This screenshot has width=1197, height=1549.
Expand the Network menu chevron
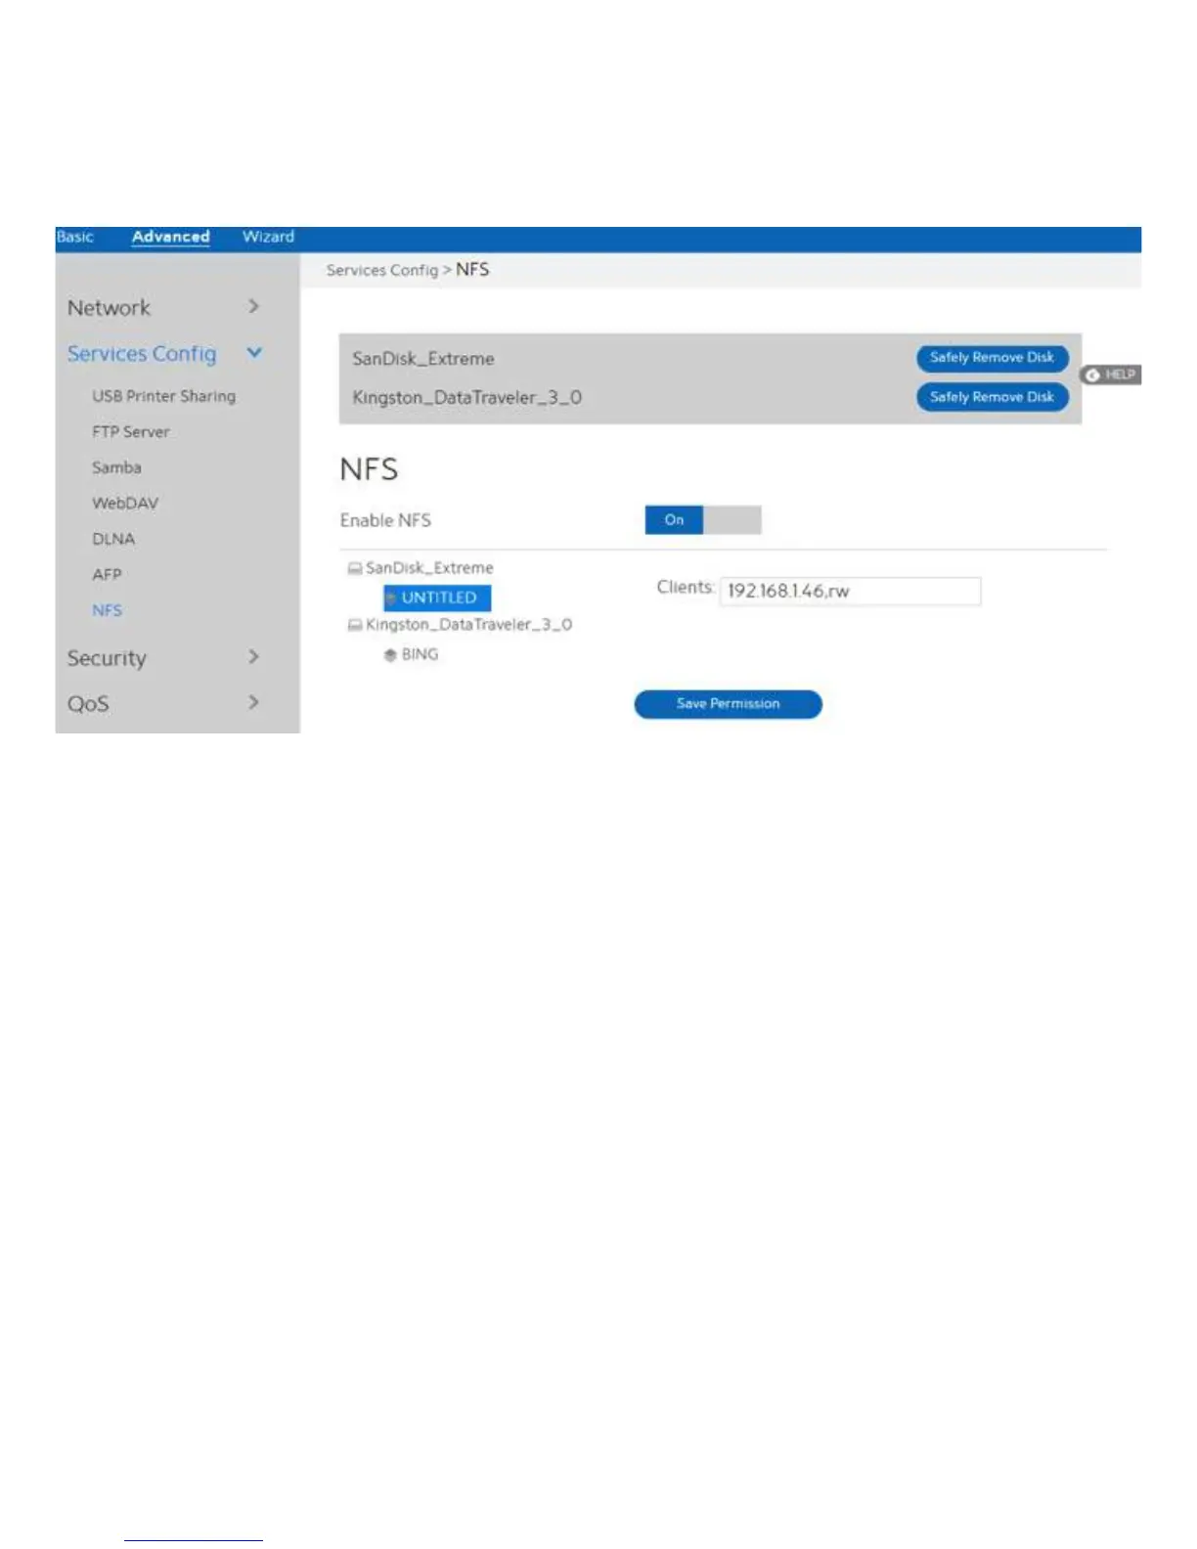click(x=254, y=307)
